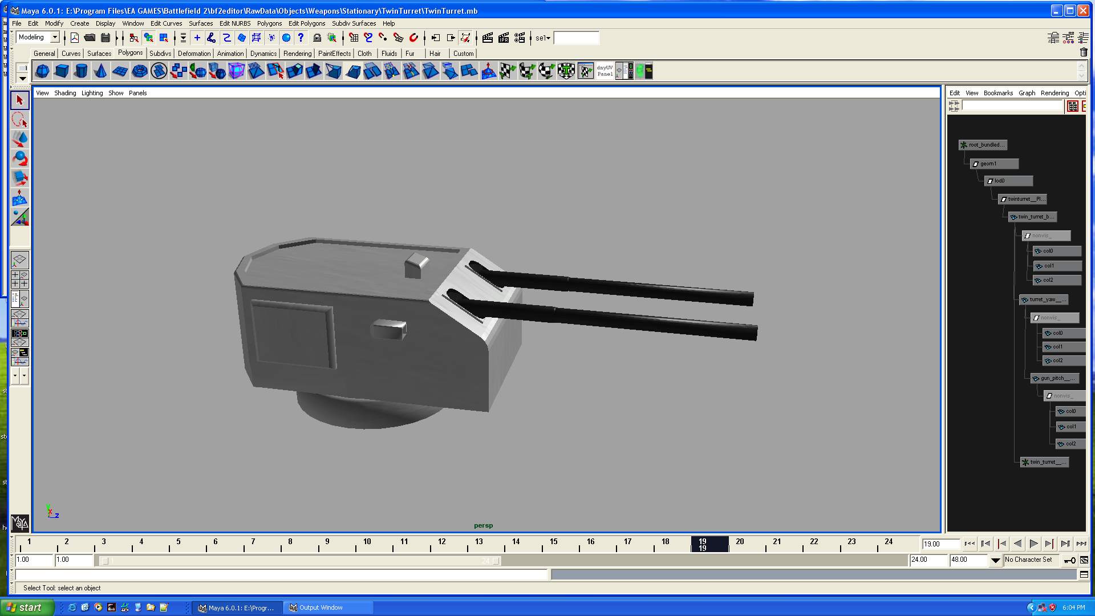
Task: Open the viewport Shading menu
Action: coord(65,93)
